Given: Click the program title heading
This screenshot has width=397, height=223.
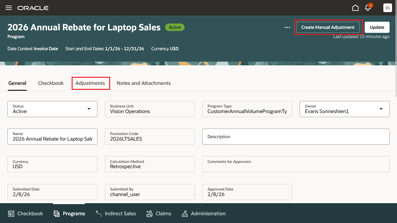Looking at the screenshot, I should pyautogui.click(x=84, y=27).
